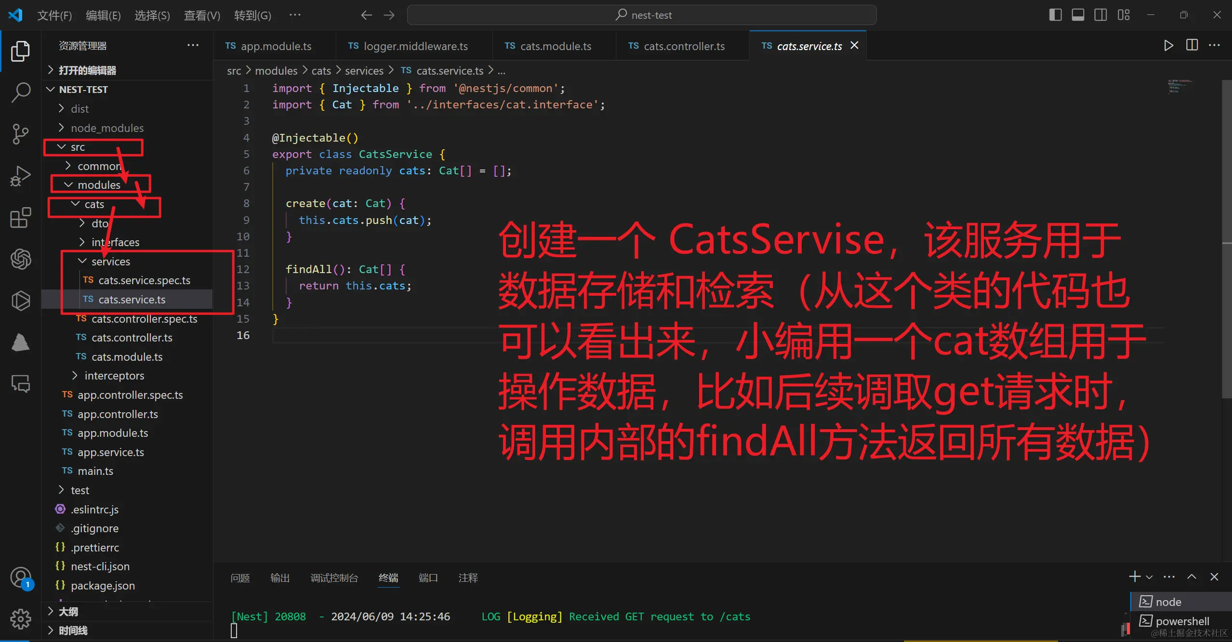1232x642 pixels.
Task: Add a new terminal with plus icon
Action: point(1134,576)
